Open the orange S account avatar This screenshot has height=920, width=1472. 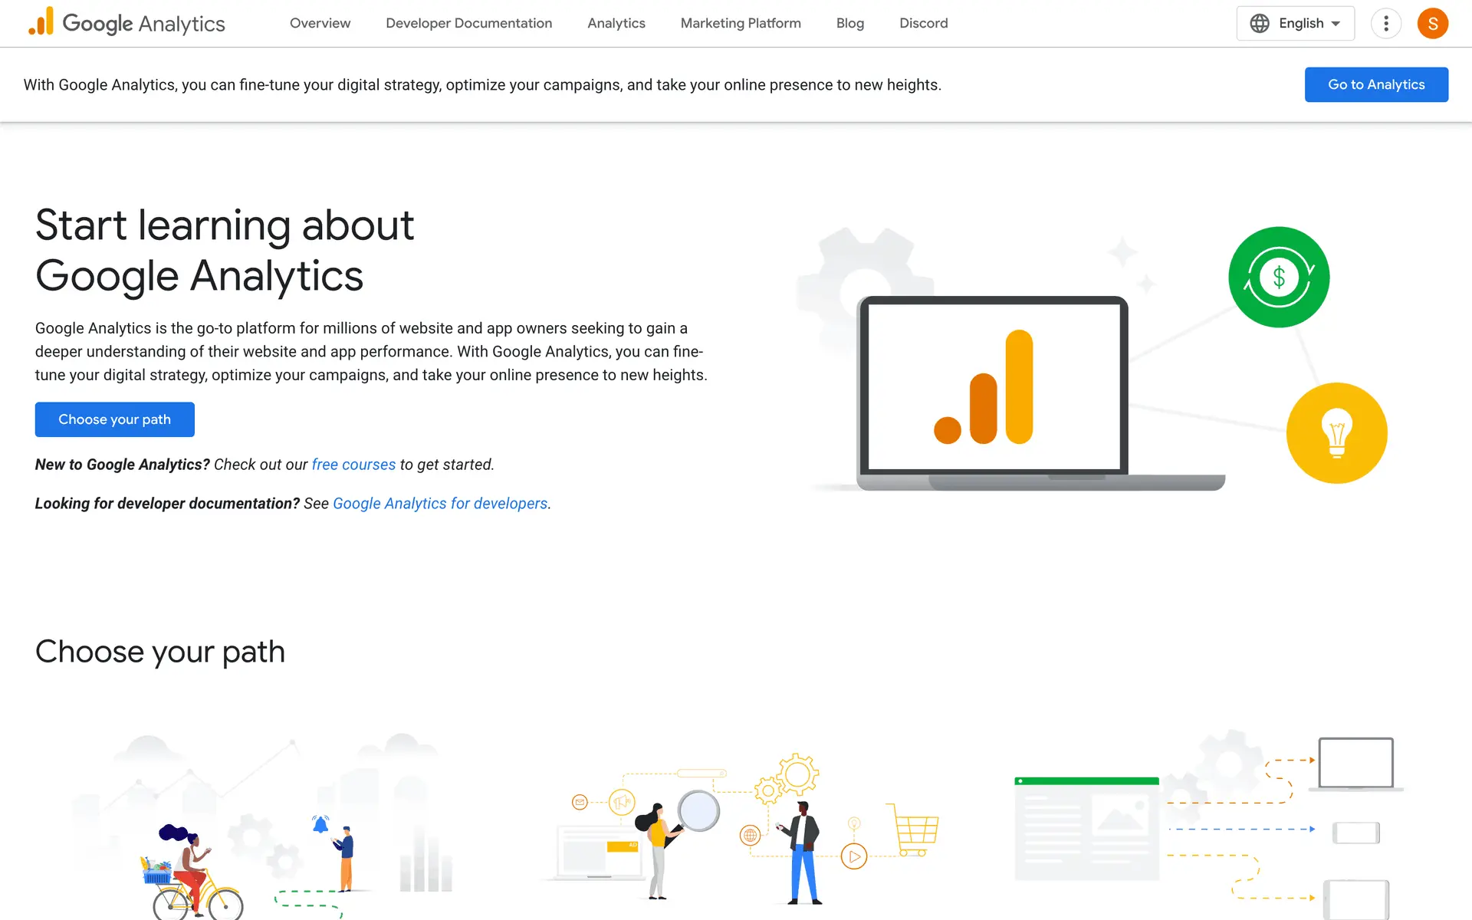coord(1432,23)
